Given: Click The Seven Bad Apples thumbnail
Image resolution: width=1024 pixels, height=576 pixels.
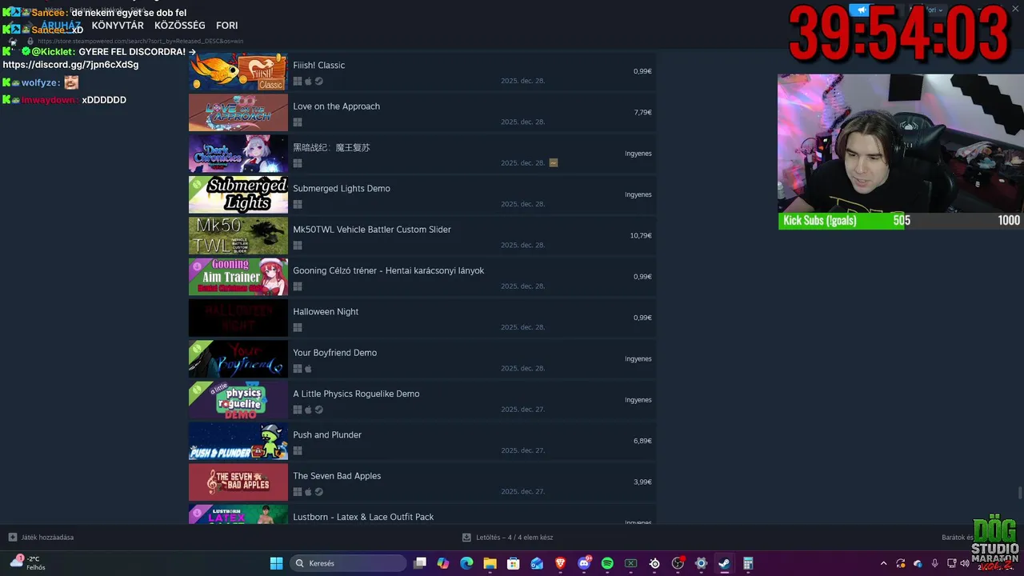Looking at the screenshot, I should click(238, 482).
